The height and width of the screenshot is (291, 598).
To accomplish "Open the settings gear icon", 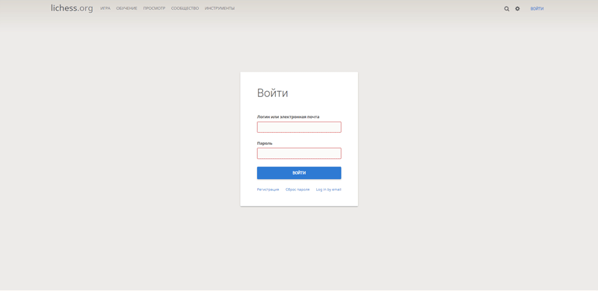I will [x=517, y=8].
